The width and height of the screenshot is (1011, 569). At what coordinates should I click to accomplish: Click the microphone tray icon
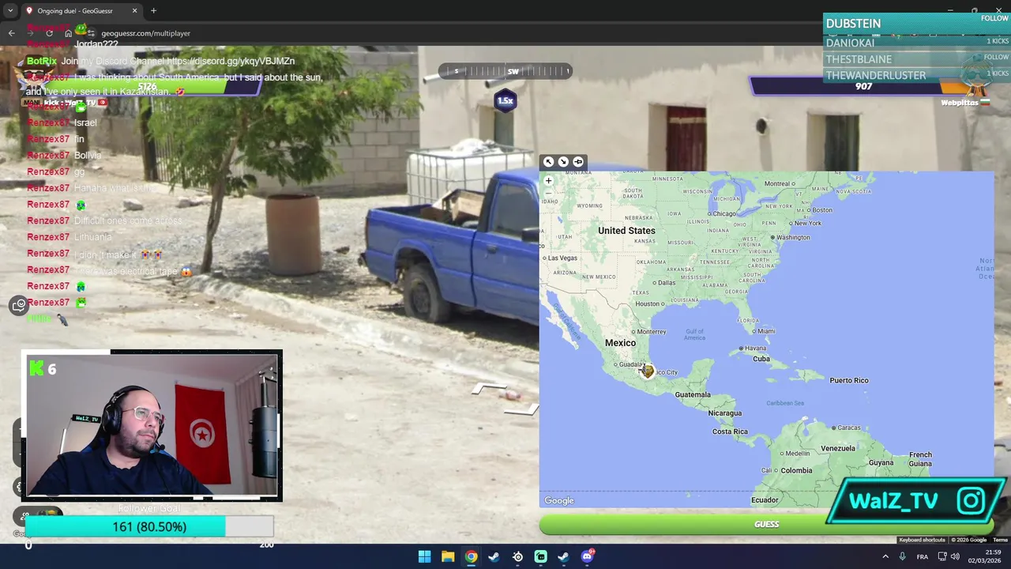coord(902,556)
